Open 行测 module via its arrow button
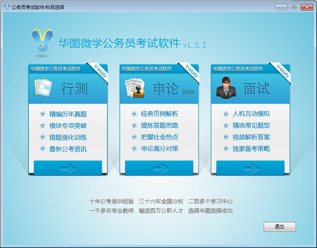The image size is (317, 248). point(68,168)
